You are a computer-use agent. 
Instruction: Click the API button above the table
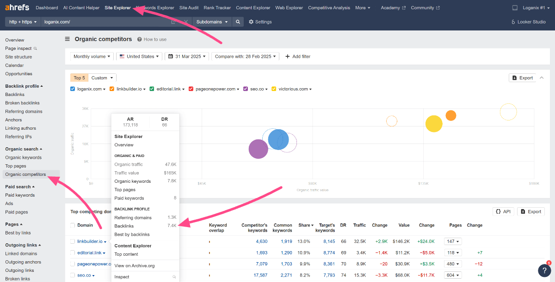tap(503, 211)
